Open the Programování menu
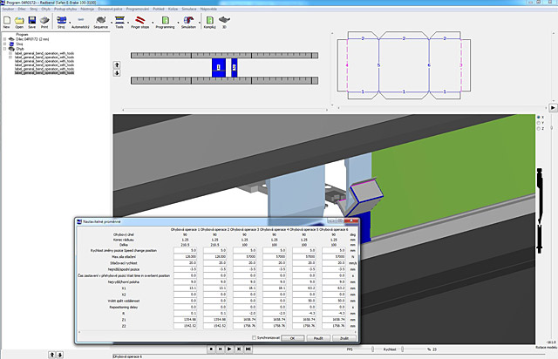558x359 pixels. (x=138, y=9)
